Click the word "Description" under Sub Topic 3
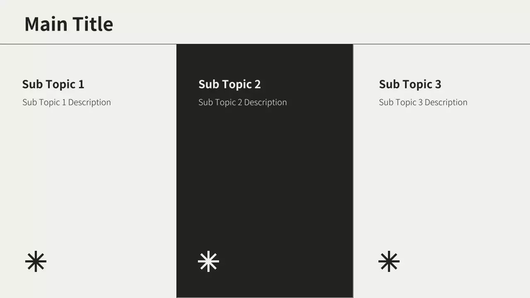530x298 pixels. tap(446, 102)
